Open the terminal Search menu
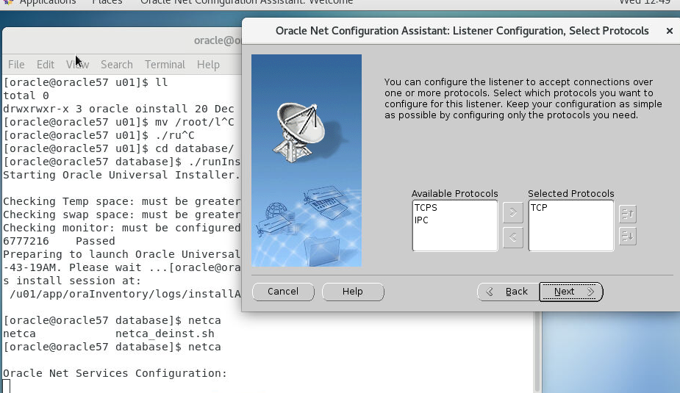This screenshot has width=680, height=393. point(117,65)
